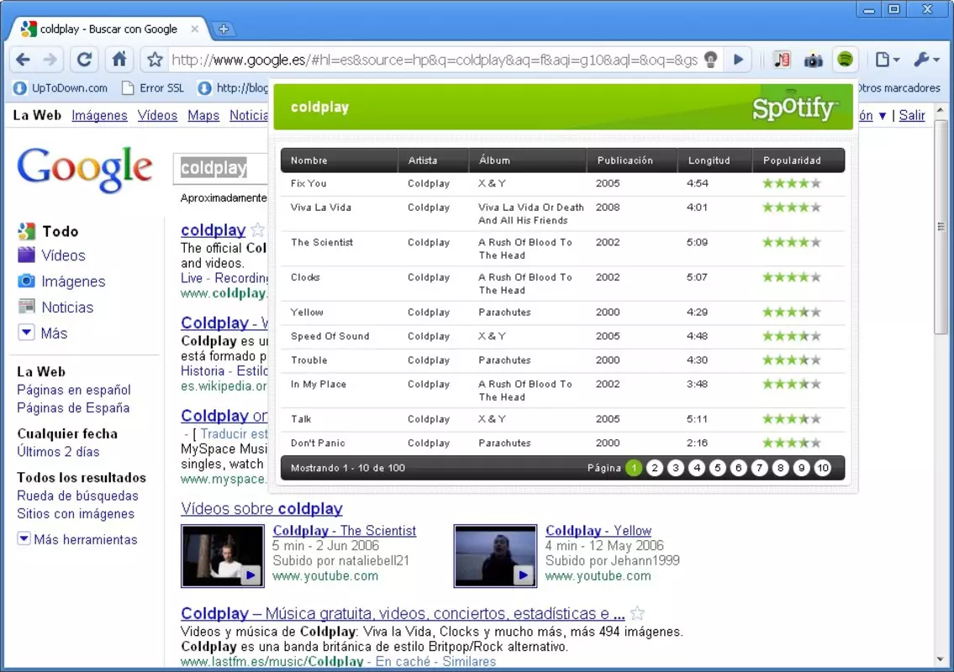Select Últimos 2 días date filter

tap(58, 452)
